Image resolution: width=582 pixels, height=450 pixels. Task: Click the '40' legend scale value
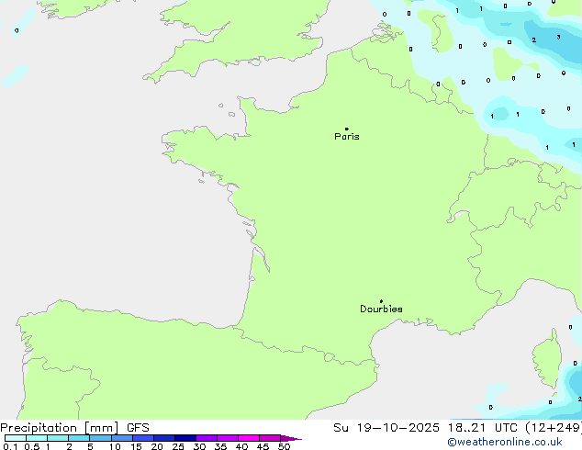[x=241, y=446]
